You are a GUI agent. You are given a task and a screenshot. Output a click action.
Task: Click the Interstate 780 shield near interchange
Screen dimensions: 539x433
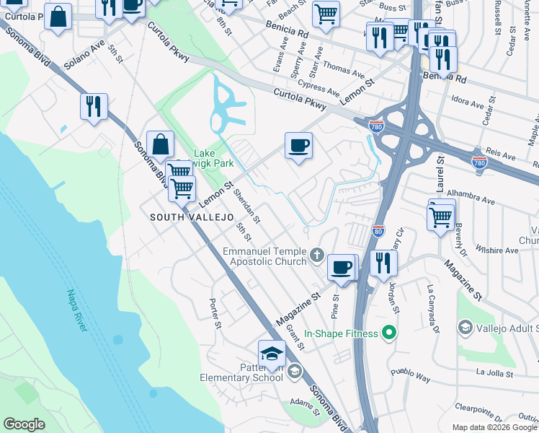376,126
